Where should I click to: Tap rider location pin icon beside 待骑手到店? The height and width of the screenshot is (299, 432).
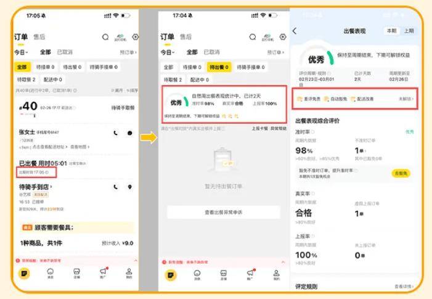(130, 187)
